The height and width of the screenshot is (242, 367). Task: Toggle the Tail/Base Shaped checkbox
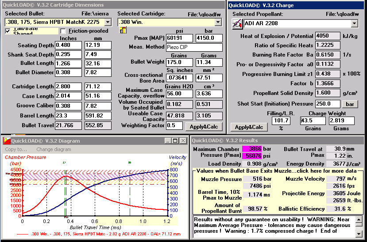(x=8, y=31)
